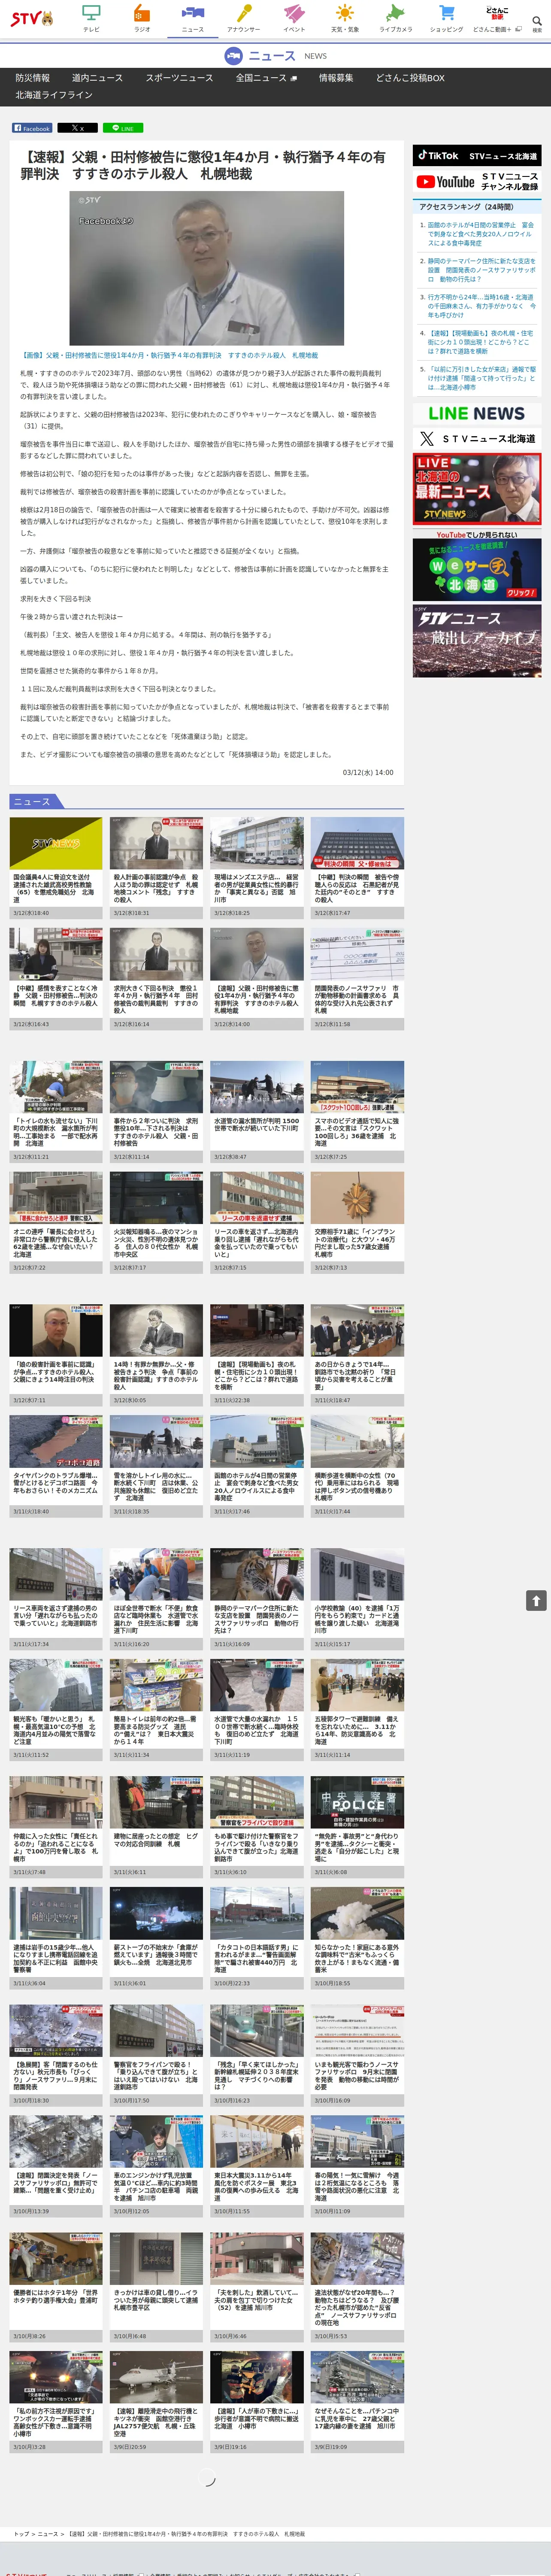
Task: Click the scroll-to-top arrow button
Action: (536, 1601)
